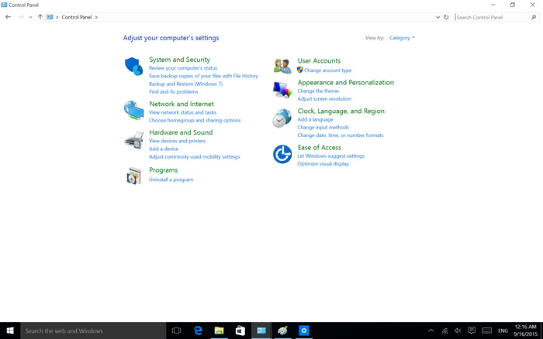Click Choose homegroup and sharing options
543x339 pixels.
(195, 120)
